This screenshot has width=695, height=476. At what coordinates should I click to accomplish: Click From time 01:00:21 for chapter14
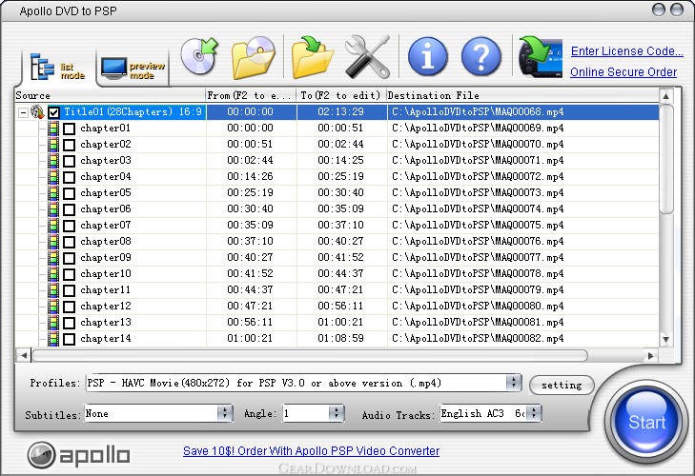coord(250,338)
